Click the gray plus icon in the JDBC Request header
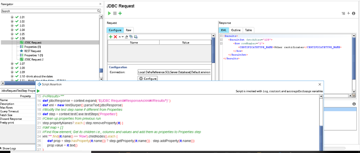Viewport: 360px width, 153px height. [348, 13]
